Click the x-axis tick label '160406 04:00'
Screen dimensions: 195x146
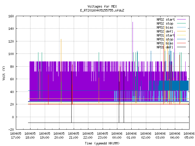[x=175, y=135]
